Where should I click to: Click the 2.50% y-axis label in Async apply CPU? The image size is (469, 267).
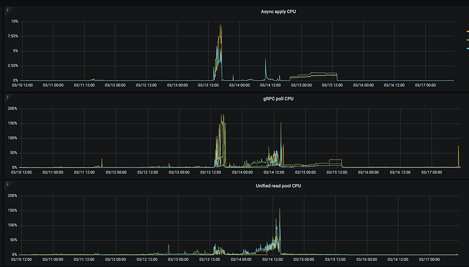coord(13,65)
